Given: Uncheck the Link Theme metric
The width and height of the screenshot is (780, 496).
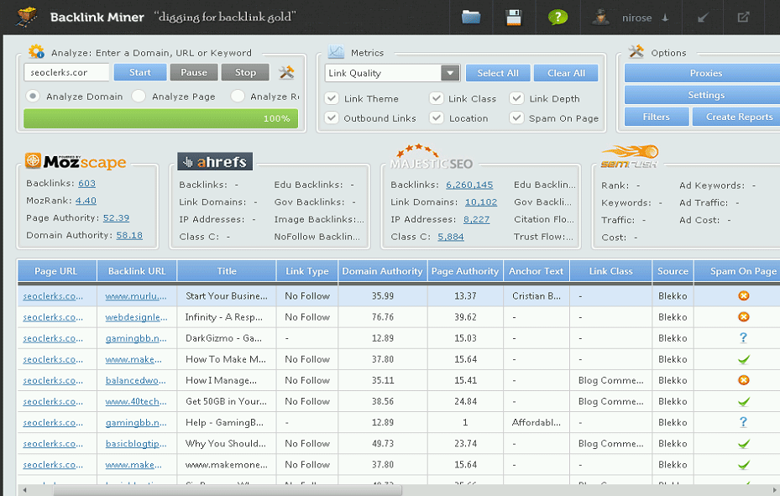Looking at the screenshot, I should click(x=331, y=97).
